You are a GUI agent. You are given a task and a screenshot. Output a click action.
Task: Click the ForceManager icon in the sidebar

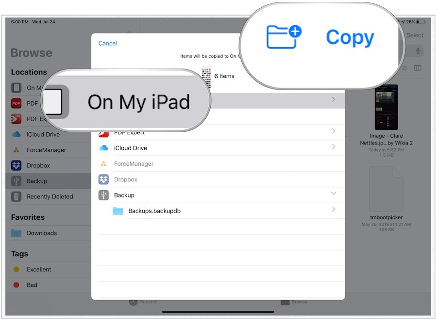pyautogui.click(x=17, y=150)
